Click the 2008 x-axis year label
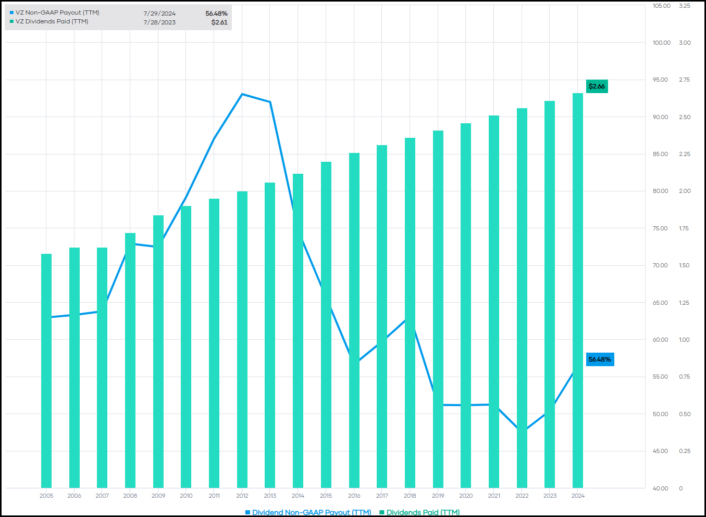 (130, 496)
